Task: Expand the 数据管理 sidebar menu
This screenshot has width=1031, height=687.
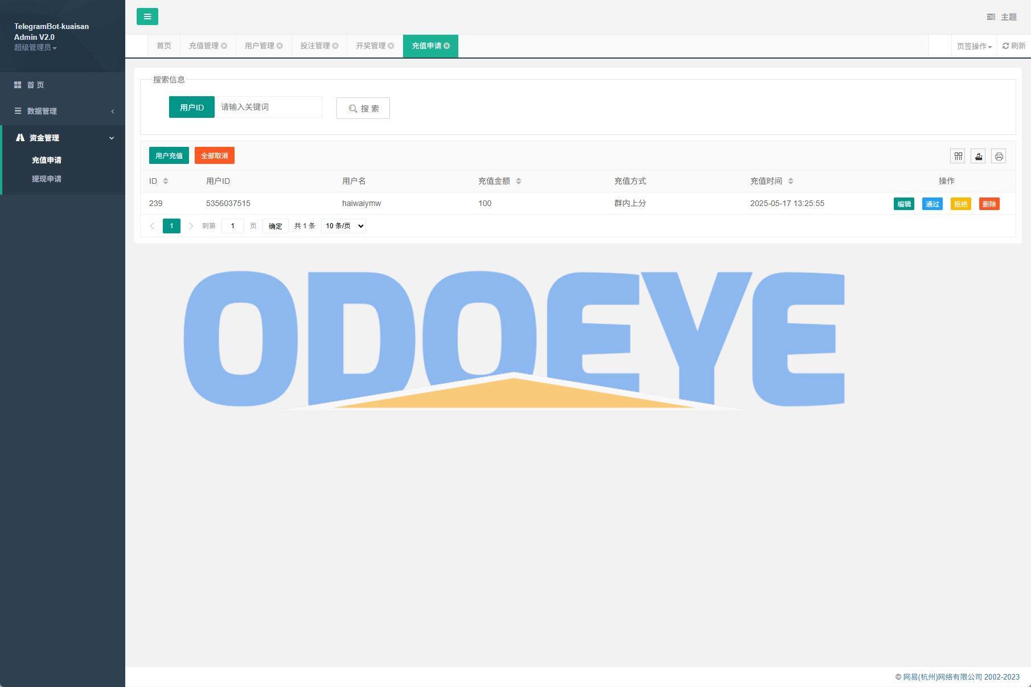Action: point(63,111)
